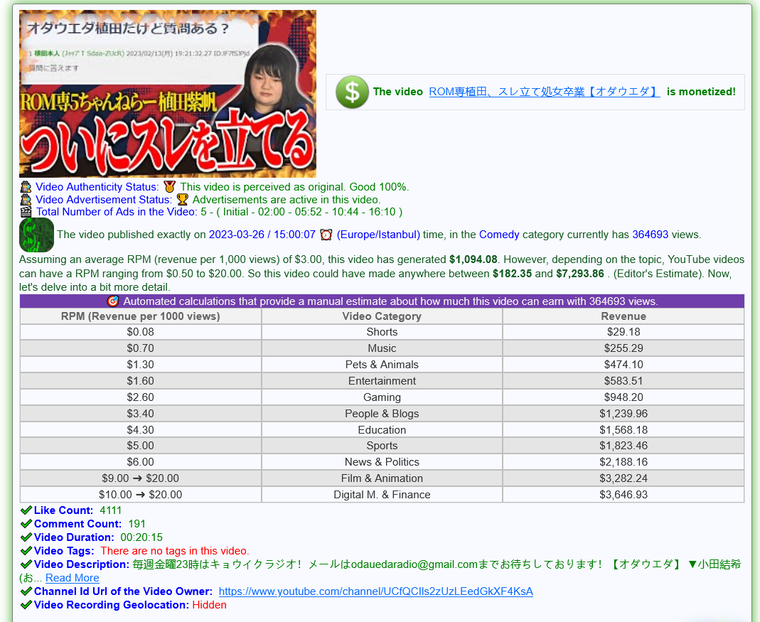The height and width of the screenshot is (622, 760).
Task: Click the detective icon beside Video Authenticity Status
Action: [26, 187]
